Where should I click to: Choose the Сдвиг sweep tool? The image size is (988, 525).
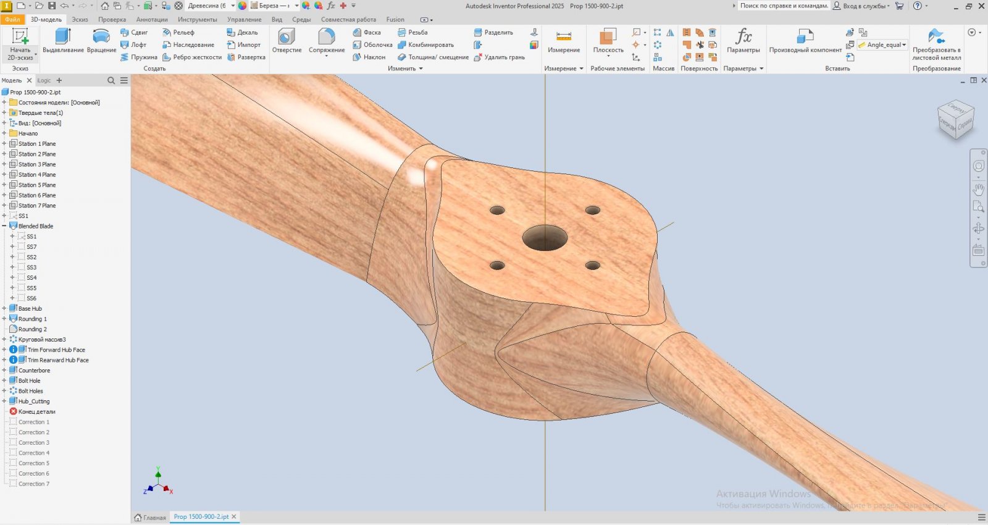tap(134, 32)
